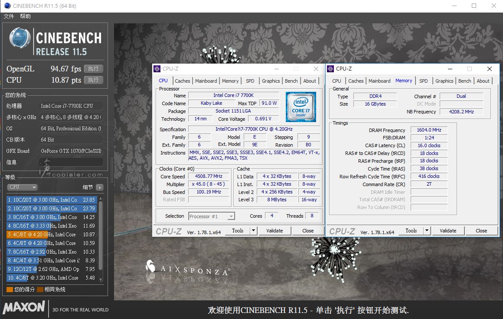Select ranking row 8 scoring 8.39
503x319 pixels.
coord(51,261)
